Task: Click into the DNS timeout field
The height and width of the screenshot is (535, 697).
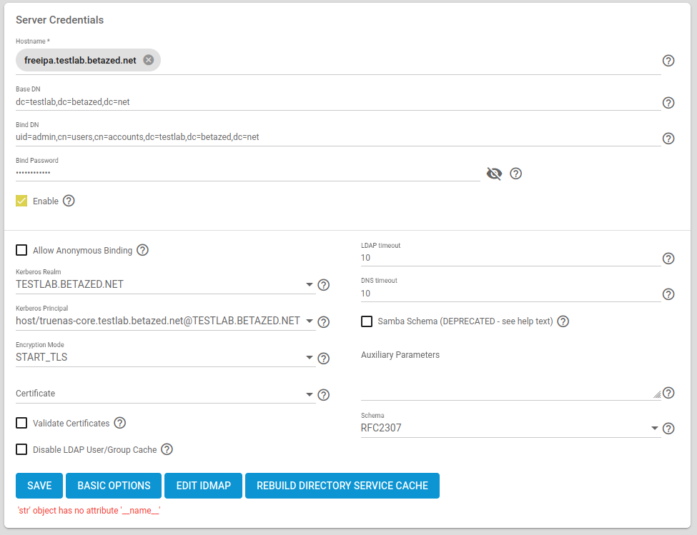Action: pos(510,294)
